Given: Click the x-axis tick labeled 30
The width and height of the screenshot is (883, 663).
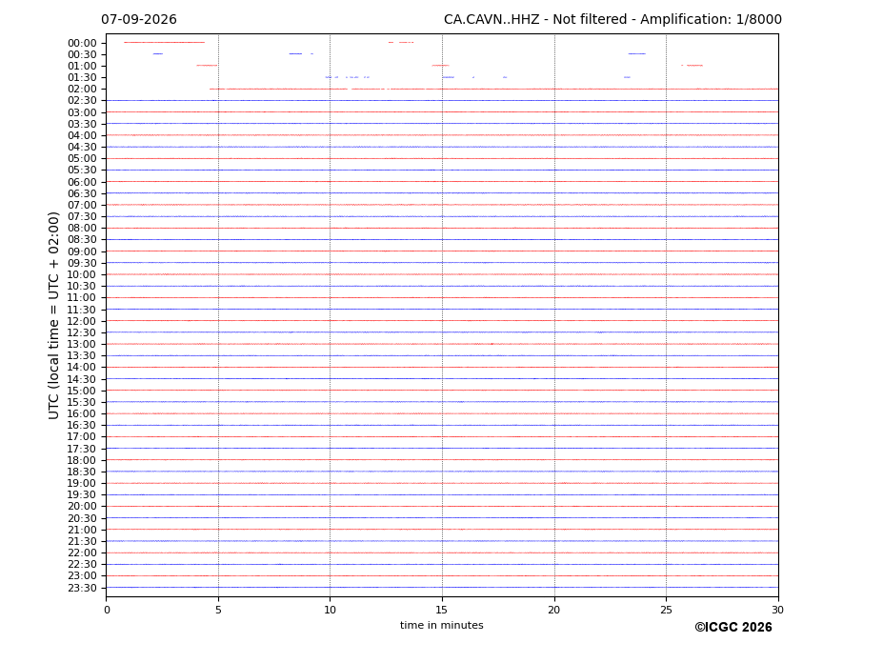Looking at the screenshot, I should [777, 610].
